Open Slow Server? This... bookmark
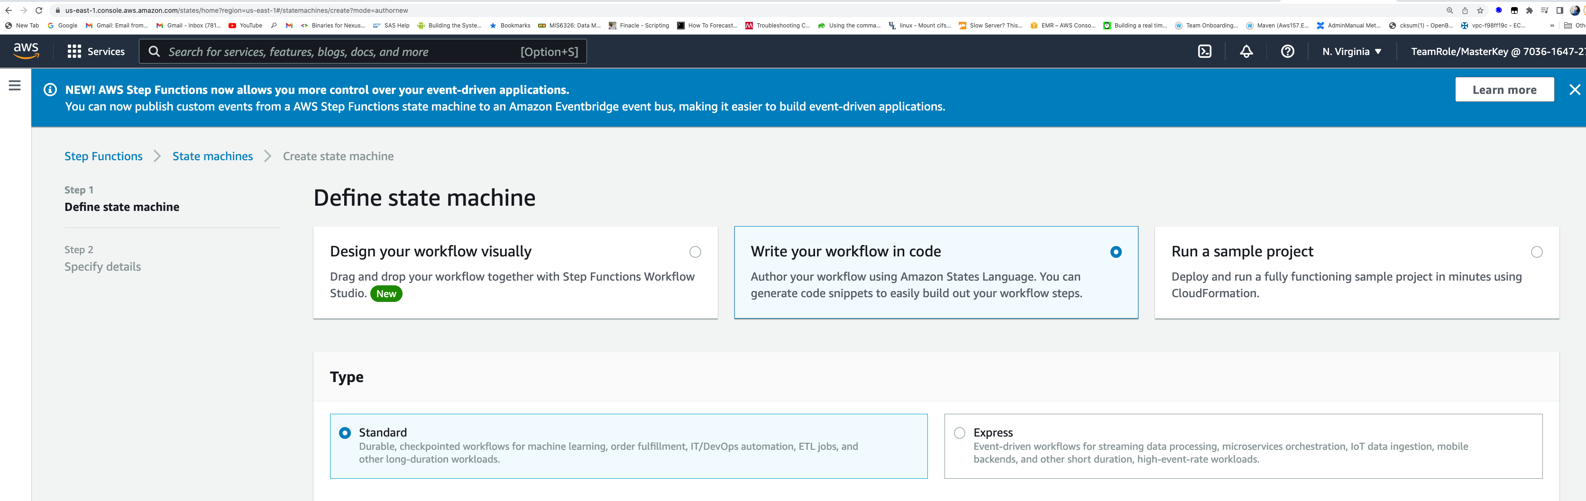1586x501 pixels. 990,26
